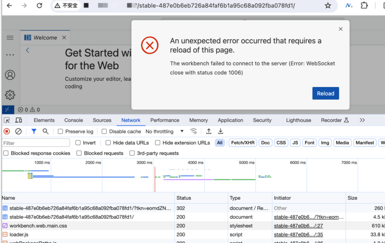Toggle device toolbar icon
The height and width of the screenshot is (243, 385).
18,120
